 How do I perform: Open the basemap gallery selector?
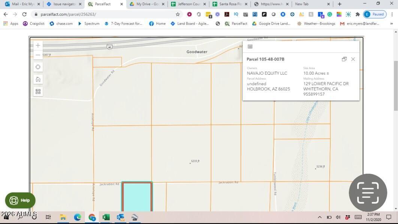[37, 91]
